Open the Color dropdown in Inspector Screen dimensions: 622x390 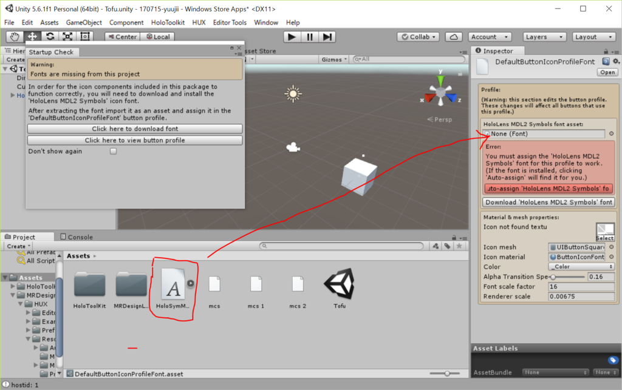coord(581,267)
